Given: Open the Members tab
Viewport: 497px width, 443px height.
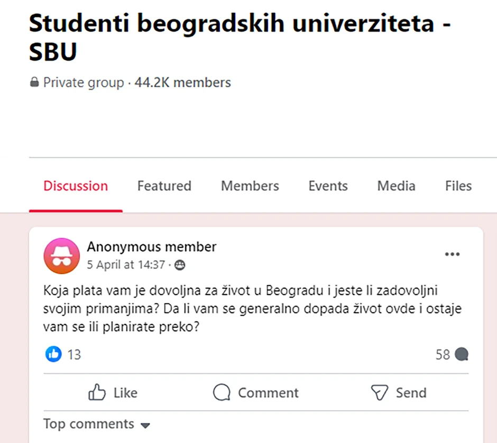Looking at the screenshot, I should click(250, 186).
